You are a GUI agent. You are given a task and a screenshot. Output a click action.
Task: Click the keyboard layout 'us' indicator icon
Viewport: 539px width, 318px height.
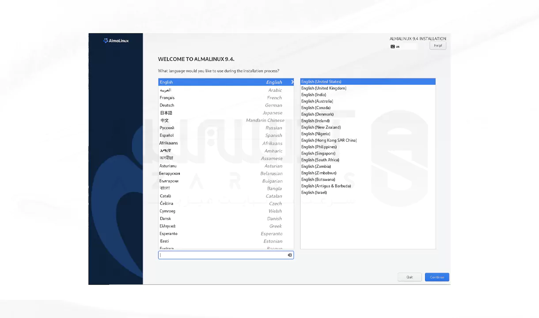[392, 46]
